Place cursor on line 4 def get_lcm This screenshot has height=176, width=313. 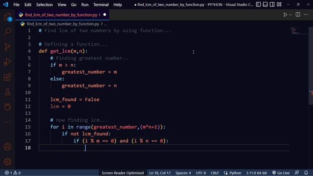tap(63, 51)
